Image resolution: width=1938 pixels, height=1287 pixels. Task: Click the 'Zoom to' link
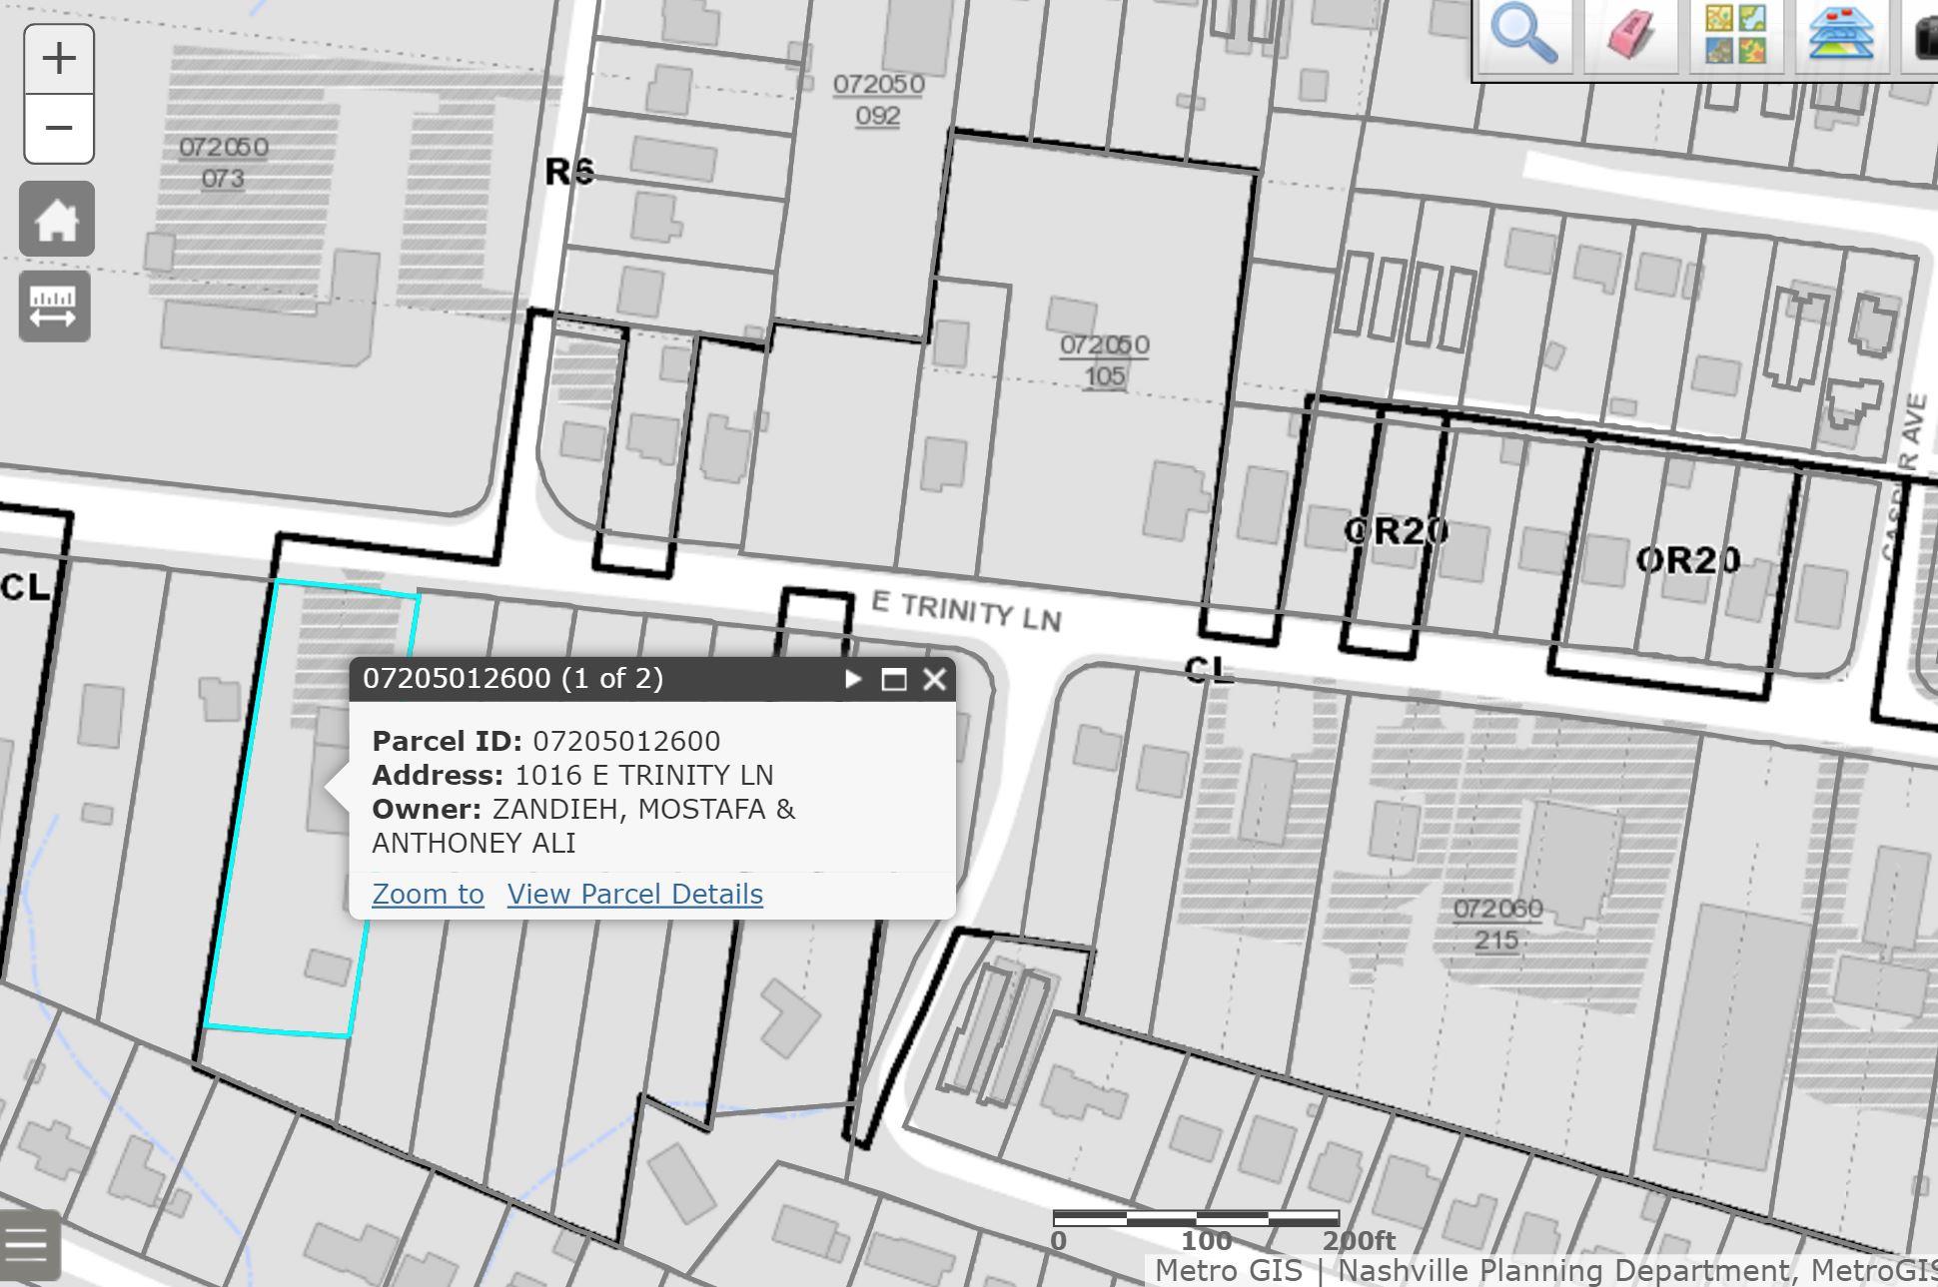pyautogui.click(x=428, y=894)
